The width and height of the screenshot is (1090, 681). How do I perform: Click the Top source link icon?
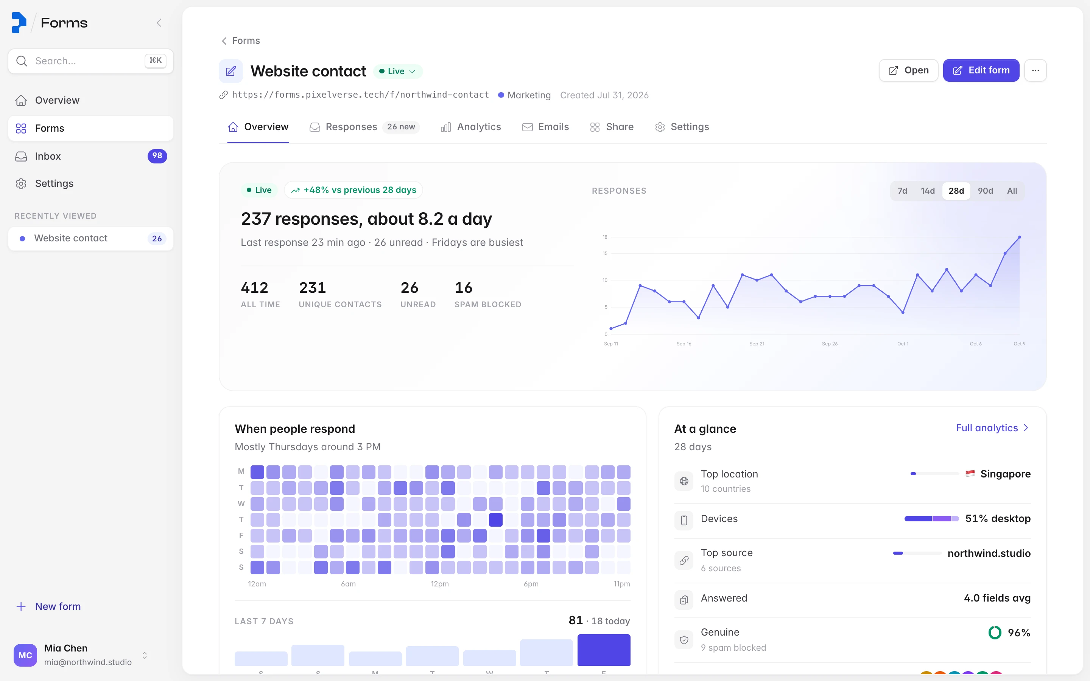(684, 560)
